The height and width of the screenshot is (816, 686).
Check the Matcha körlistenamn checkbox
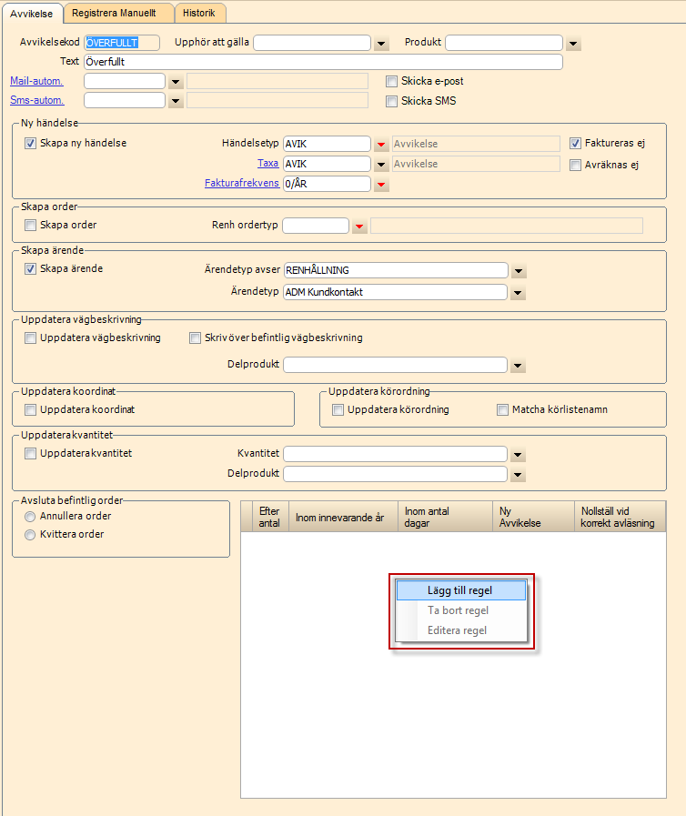(502, 409)
